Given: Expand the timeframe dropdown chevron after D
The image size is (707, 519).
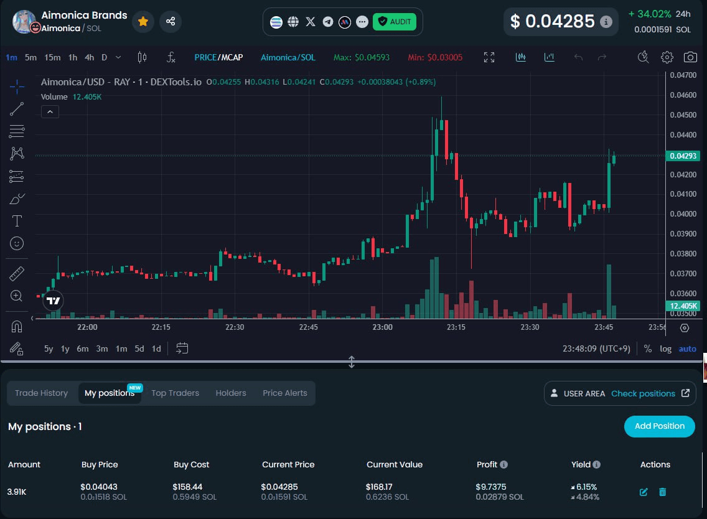Looking at the screenshot, I should click(118, 57).
